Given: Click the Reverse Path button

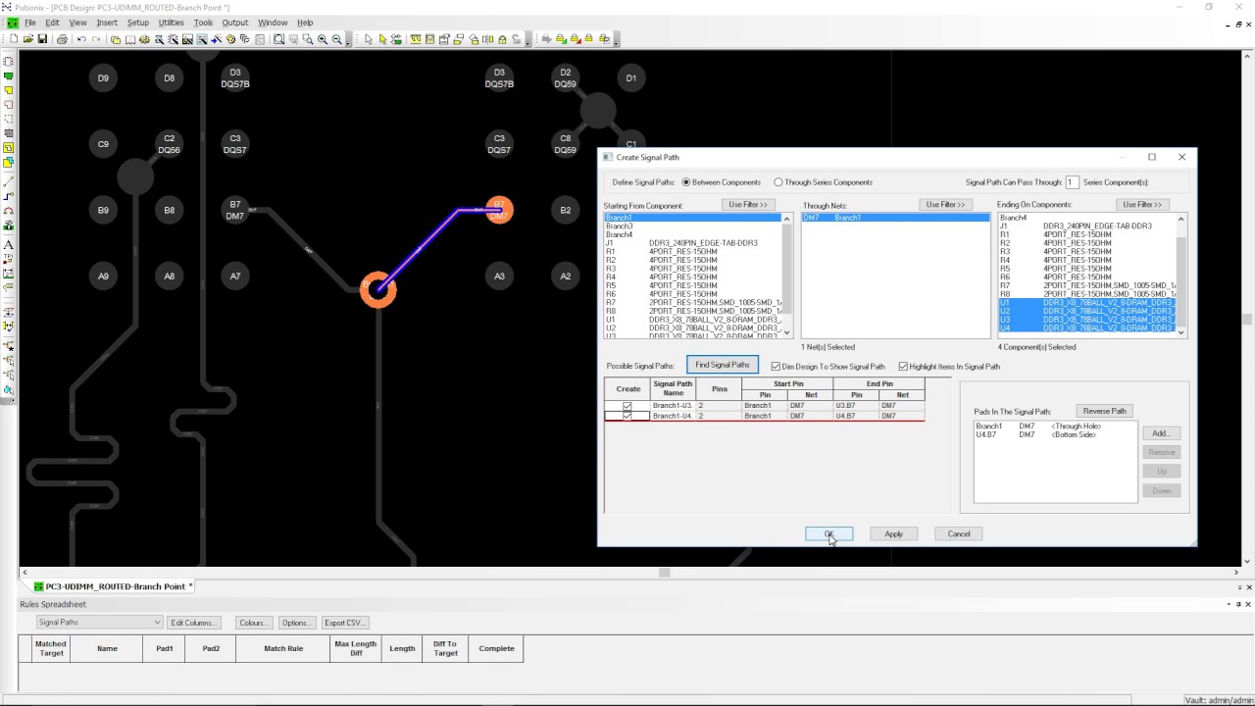Looking at the screenshot, I should (x=1104, y=411).
